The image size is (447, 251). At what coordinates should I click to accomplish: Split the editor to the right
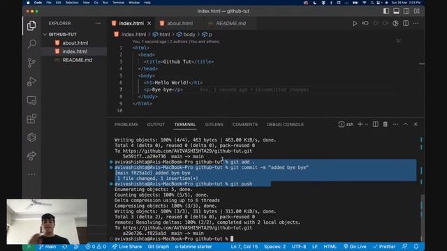coord(406,23)
